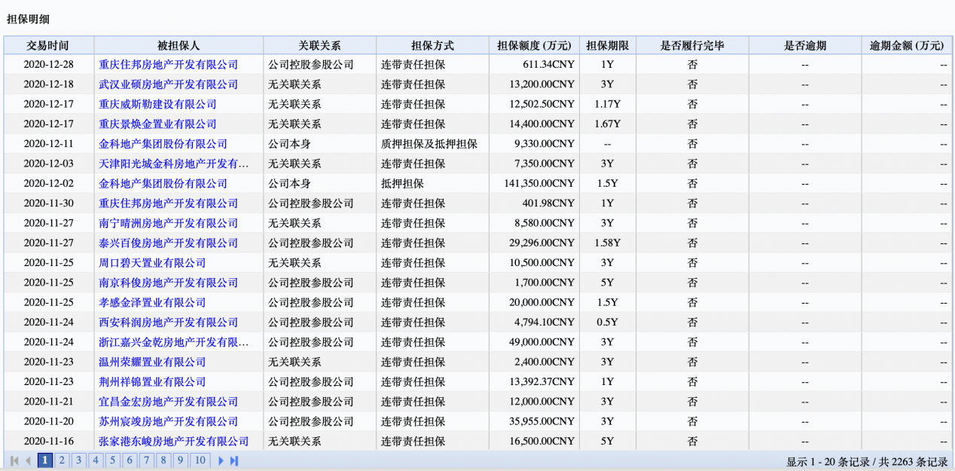Image resolution: width=955 pixels, height=471 pixels.
Task: Go to the previous page arrow
Action: click(29, 460)
